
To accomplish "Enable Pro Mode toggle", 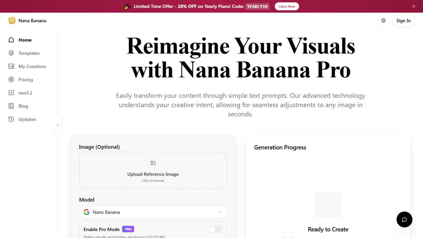I will (x=215, y=229).
